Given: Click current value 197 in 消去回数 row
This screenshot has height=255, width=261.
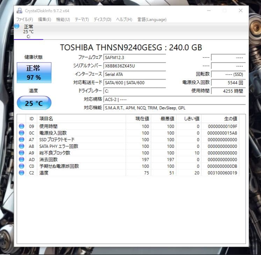Looking at the screenshot, I should [x=145, y=160].
